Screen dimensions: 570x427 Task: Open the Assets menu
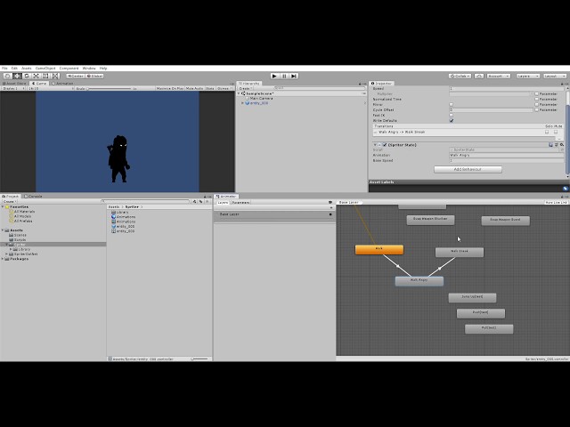(x=27, y=68)
